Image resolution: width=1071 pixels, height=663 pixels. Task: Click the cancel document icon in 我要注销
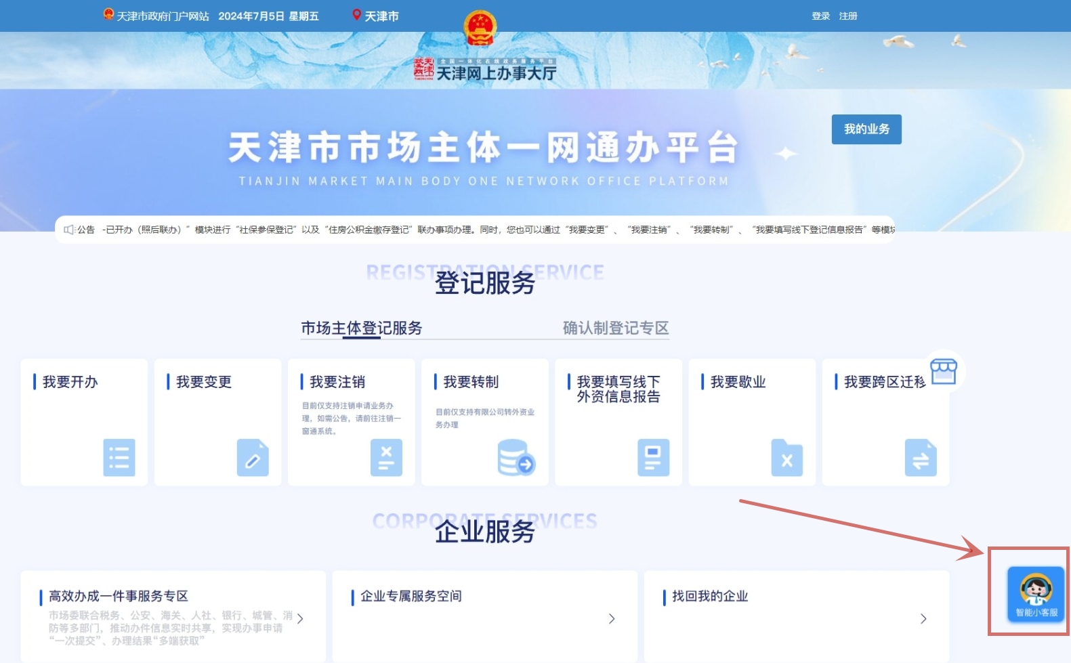click(x=386, y=457)
